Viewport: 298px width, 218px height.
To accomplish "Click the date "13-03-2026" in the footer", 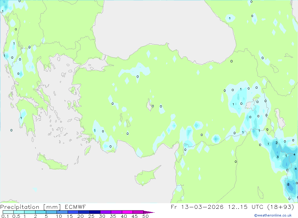I will 202,207.
